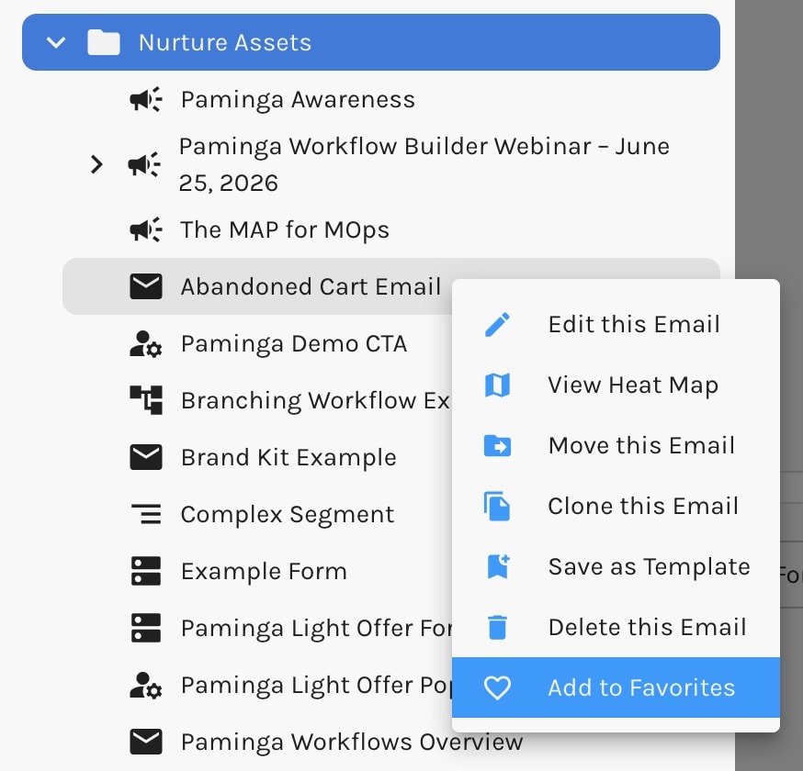Open the Complex Segment item
The height and width of the screenshot is (771, 803).
pyautogui.click(x=288, y=514)
